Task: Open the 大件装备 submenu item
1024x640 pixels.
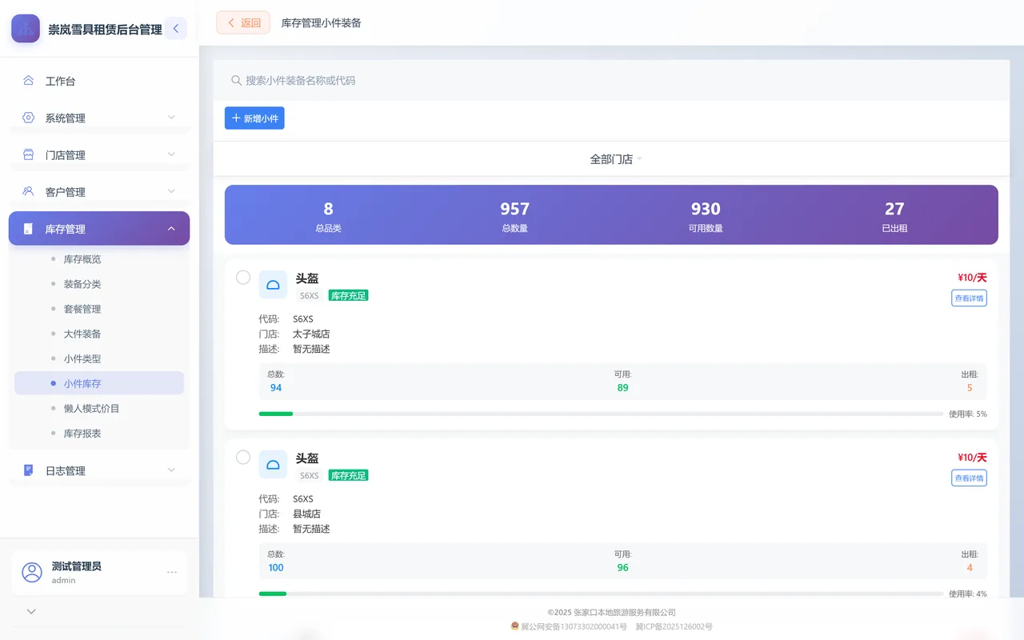Action: [x=99, y=334]
